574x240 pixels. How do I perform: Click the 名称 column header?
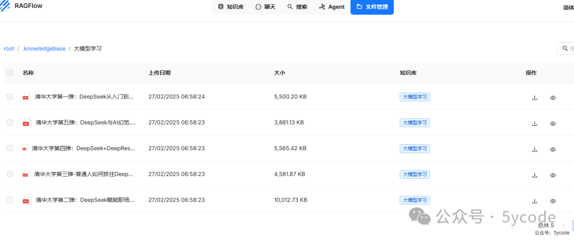(x=28, y=72)
